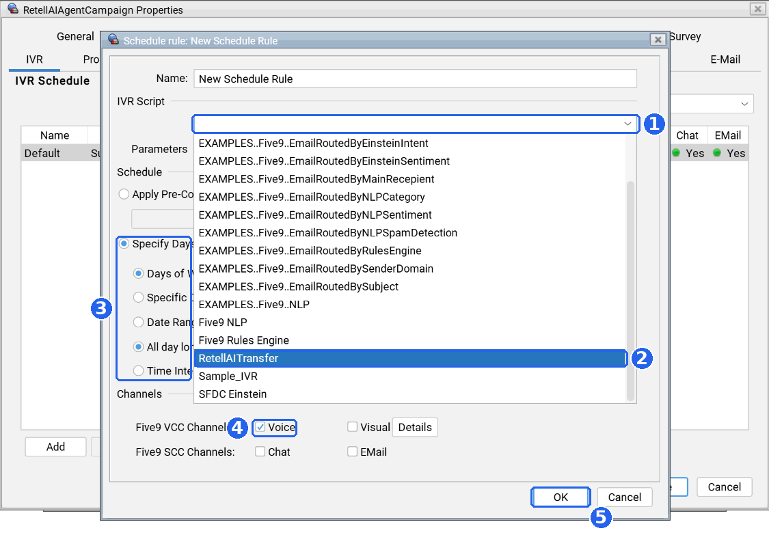Click the Chat column header

[687, 135]
